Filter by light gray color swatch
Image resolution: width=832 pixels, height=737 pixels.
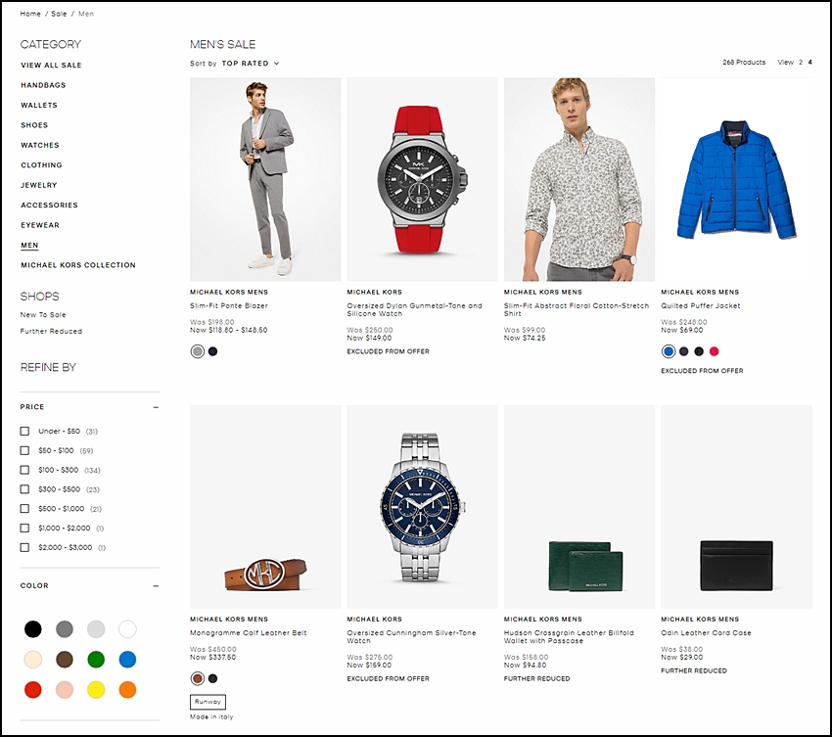[96, 629]
